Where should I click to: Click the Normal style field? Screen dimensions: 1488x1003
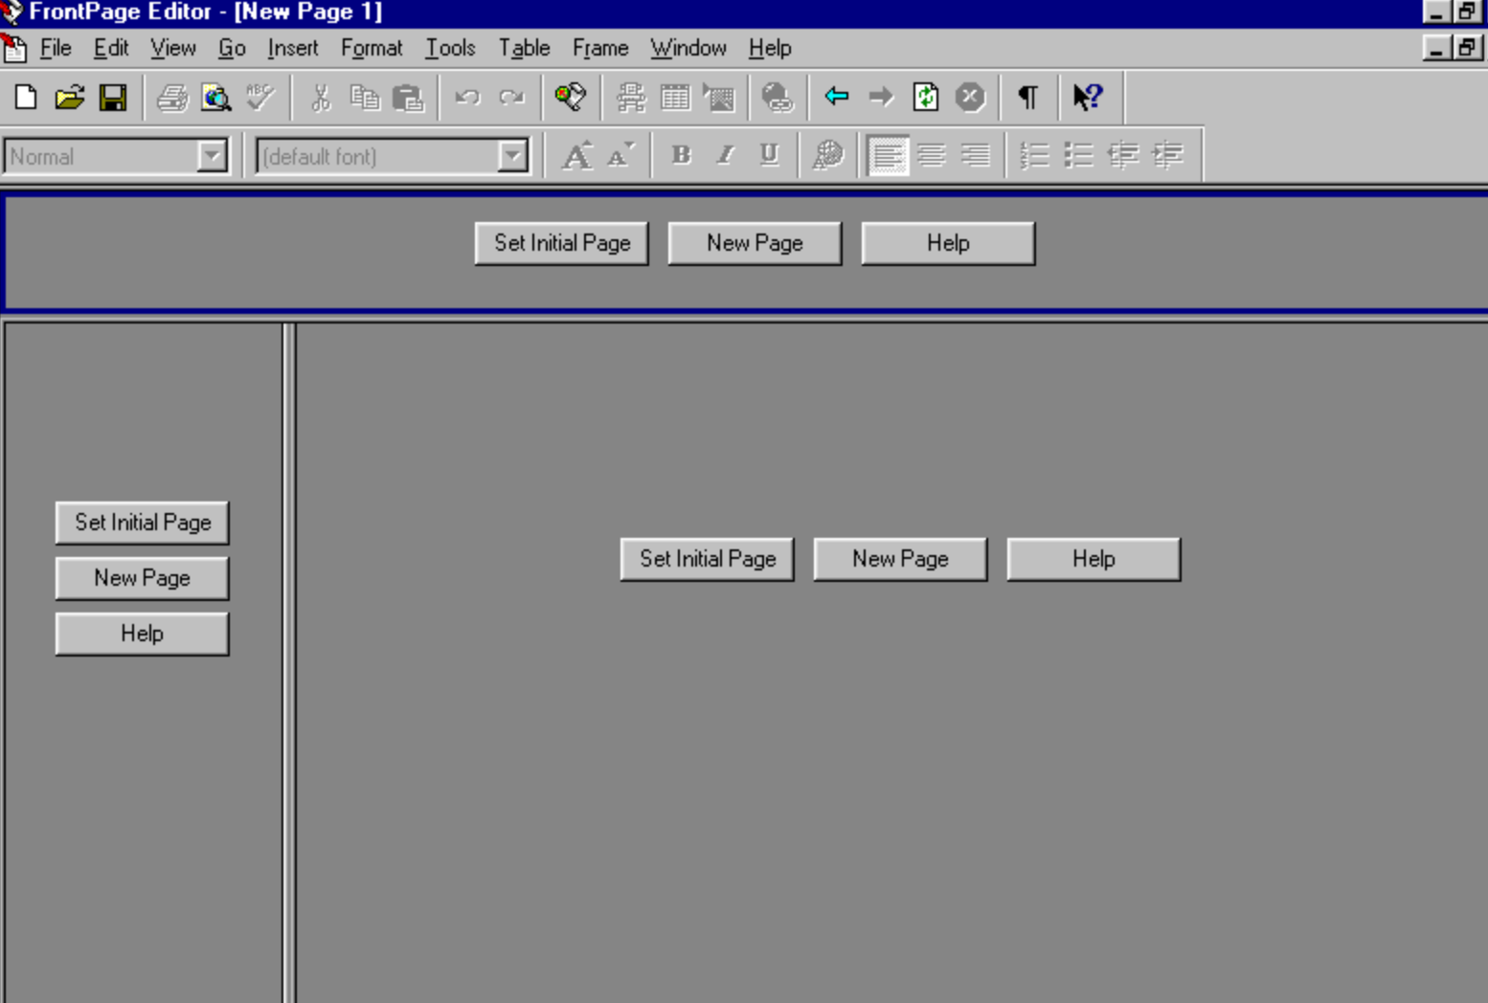101,156
